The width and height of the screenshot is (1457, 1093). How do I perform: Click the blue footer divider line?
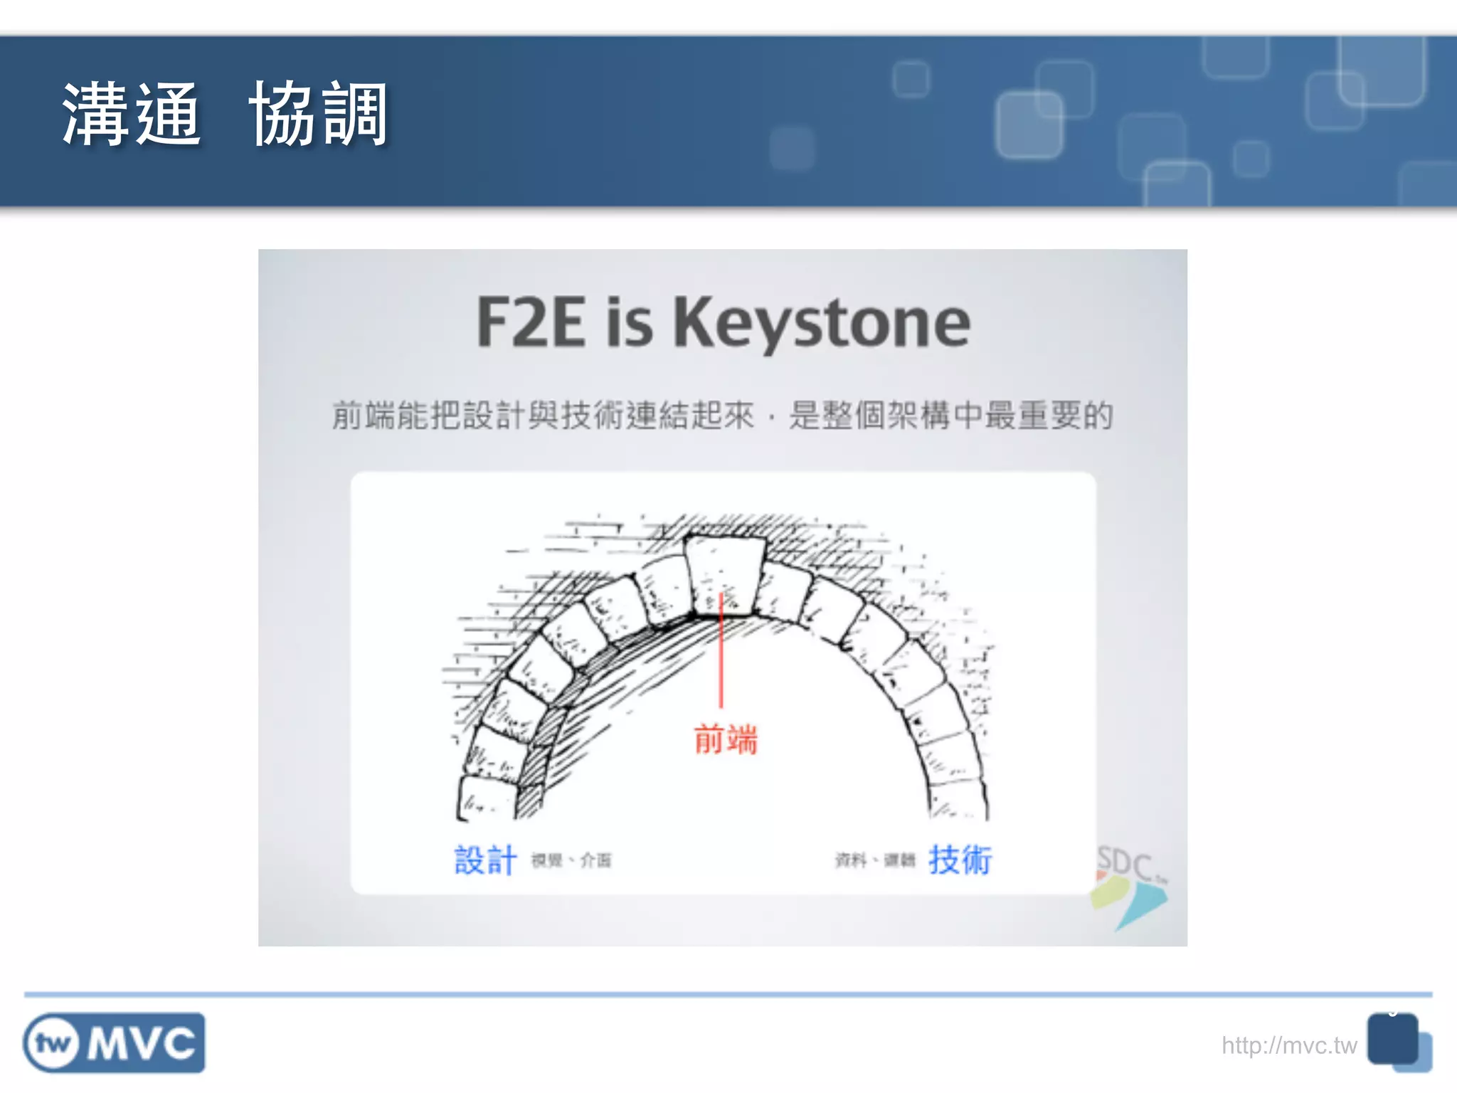click(728, 994)
